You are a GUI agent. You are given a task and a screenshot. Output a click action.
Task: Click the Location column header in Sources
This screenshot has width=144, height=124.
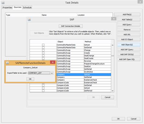(95, 15)
